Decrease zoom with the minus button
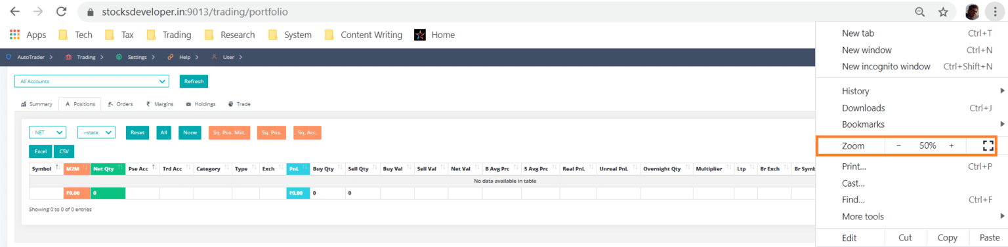Image resolution: width=1008 pixels, height=247 pixels. 898,145
